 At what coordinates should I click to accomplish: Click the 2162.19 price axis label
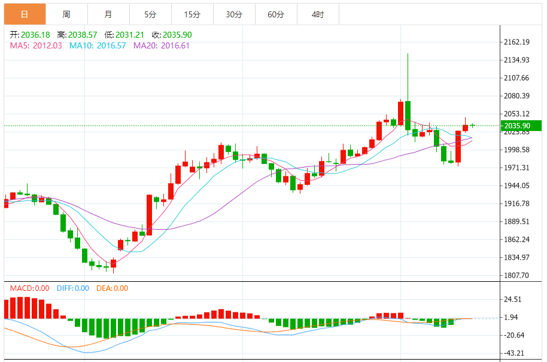tap(516, 42)
